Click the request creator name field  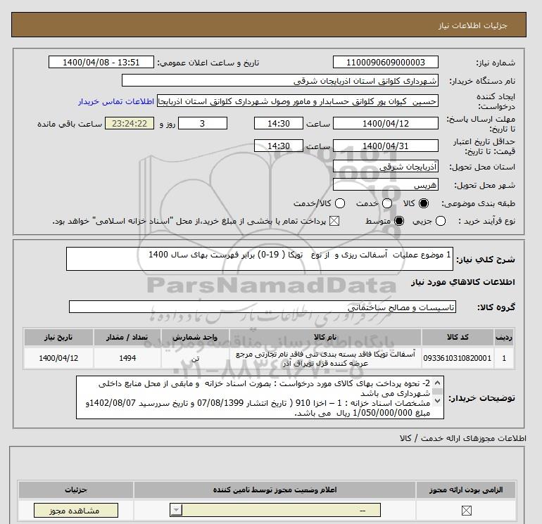point(298,101)
